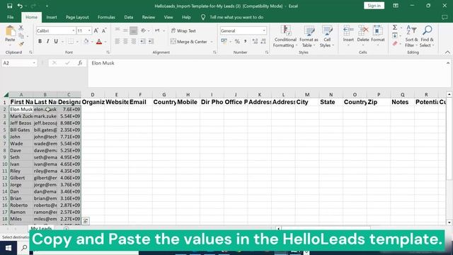This screenshot has width=453, height=255.
Task: Open Merge & Center dropdown arrow
Action: coord(212,42)
